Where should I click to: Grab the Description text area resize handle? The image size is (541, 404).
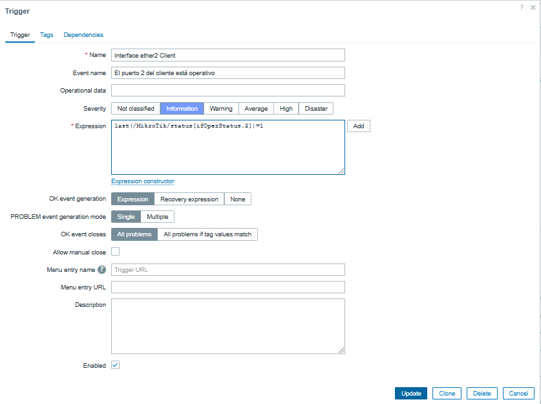[x=341, y=350]
